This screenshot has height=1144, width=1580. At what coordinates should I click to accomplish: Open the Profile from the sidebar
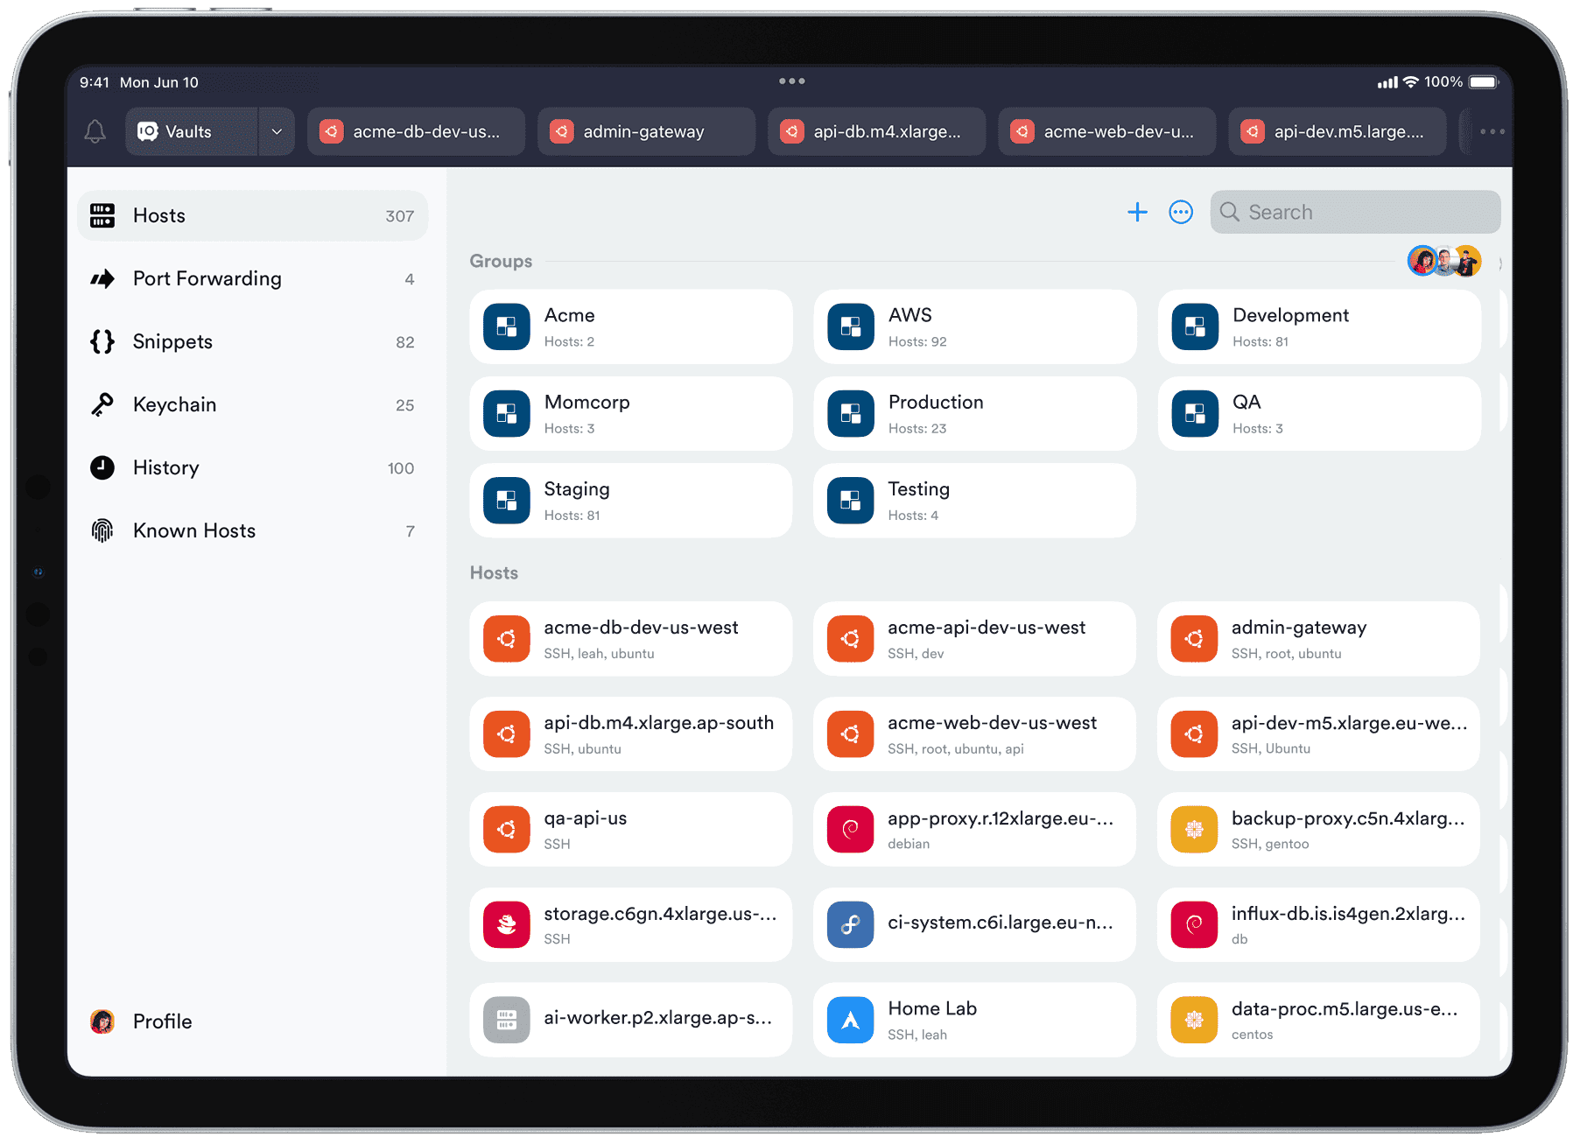tap(162, 1021)
